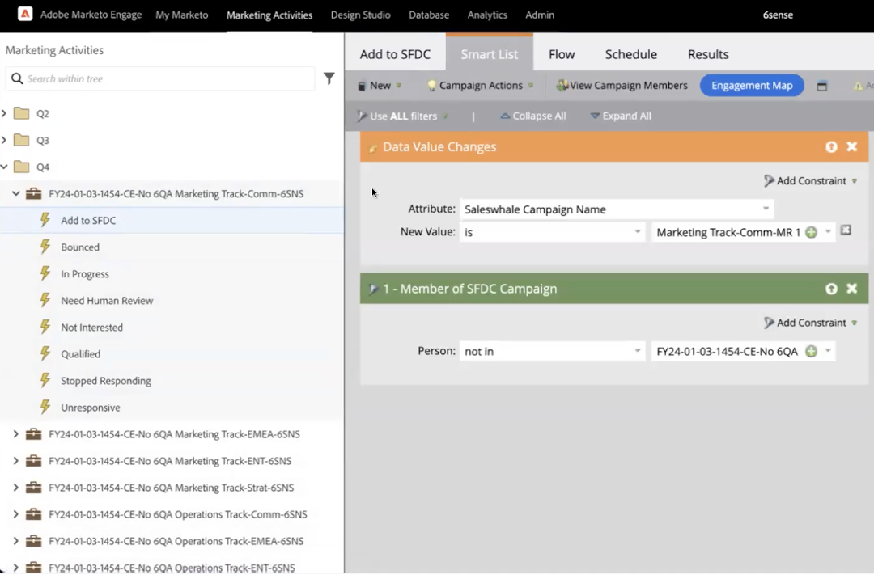
Task: Open the tree filter funnel icon
Action: coord(329,78)
